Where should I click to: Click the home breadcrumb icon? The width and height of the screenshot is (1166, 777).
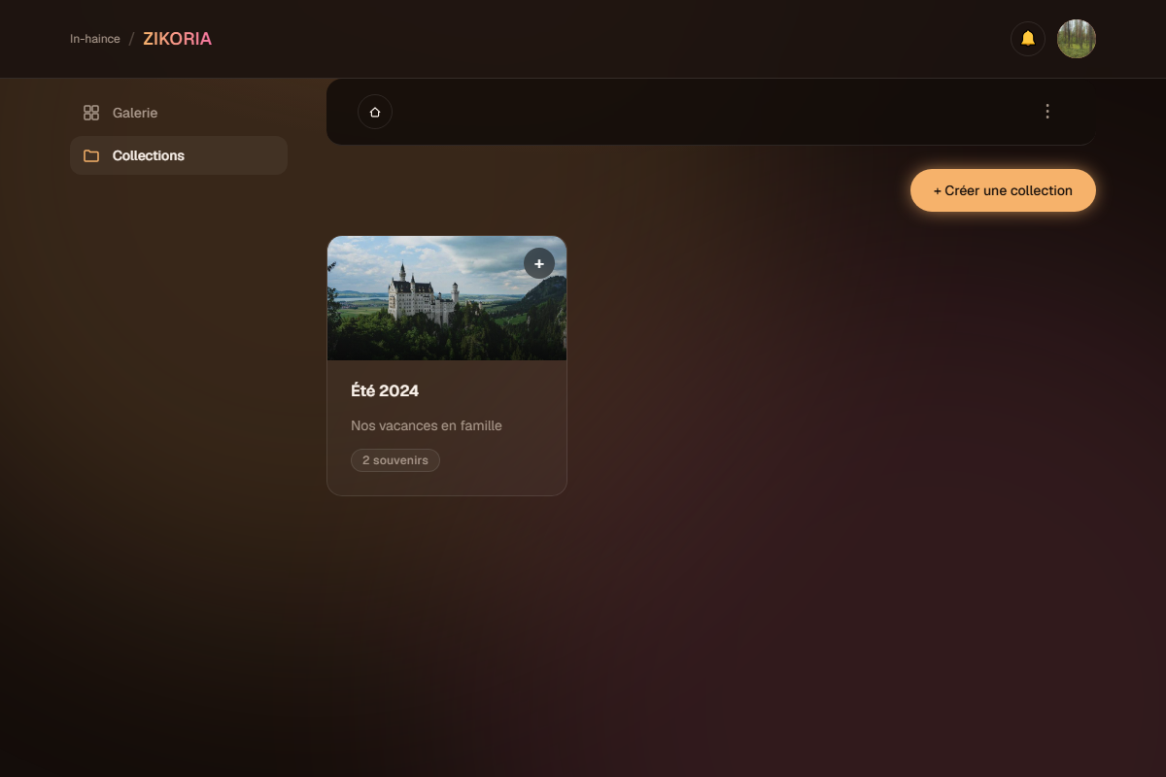click(x=375, y=112)
